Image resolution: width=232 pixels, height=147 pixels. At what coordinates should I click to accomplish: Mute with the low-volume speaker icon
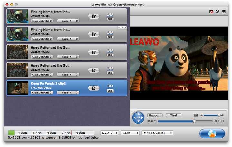click(x=201, y=115)
